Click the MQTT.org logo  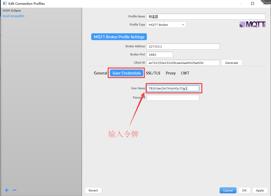(252, 24)
